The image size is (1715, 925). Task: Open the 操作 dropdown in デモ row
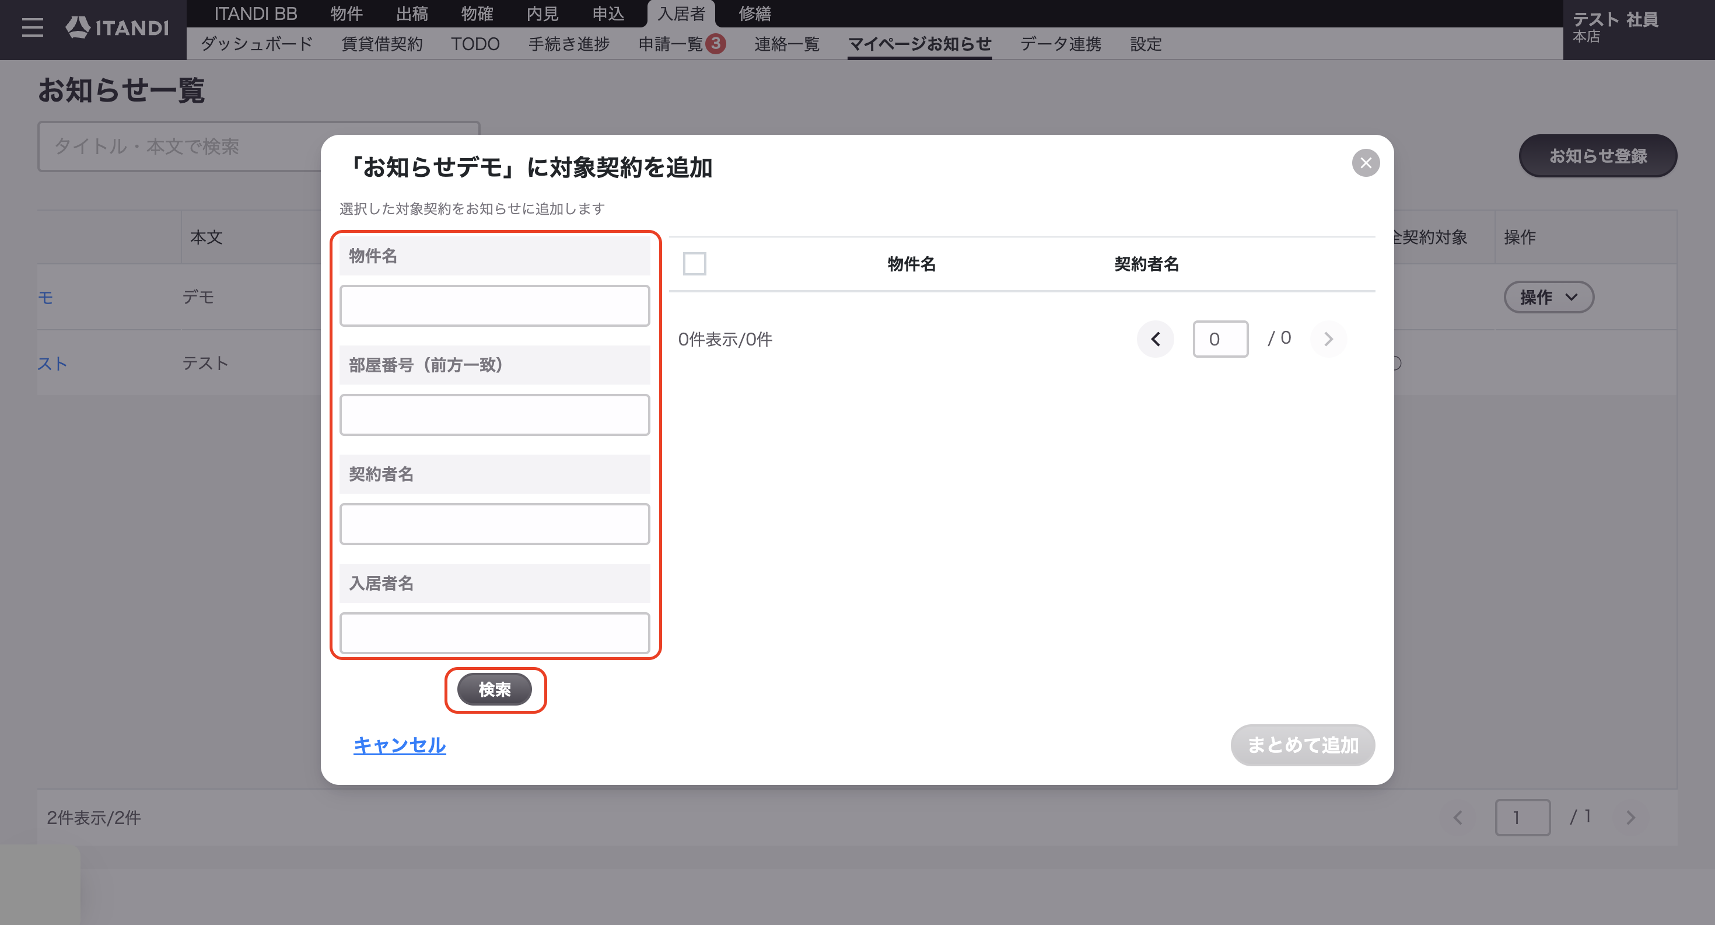(x=1549, y=297)
